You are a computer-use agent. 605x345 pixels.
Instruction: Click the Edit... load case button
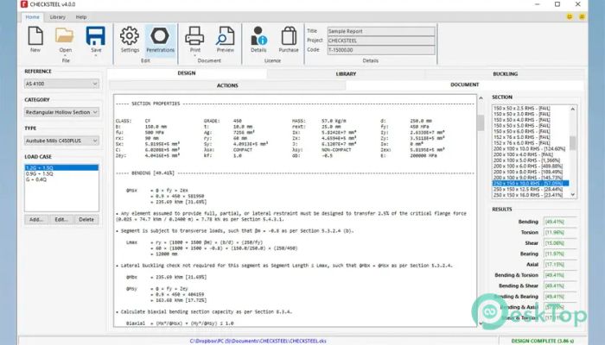[61, 219]
